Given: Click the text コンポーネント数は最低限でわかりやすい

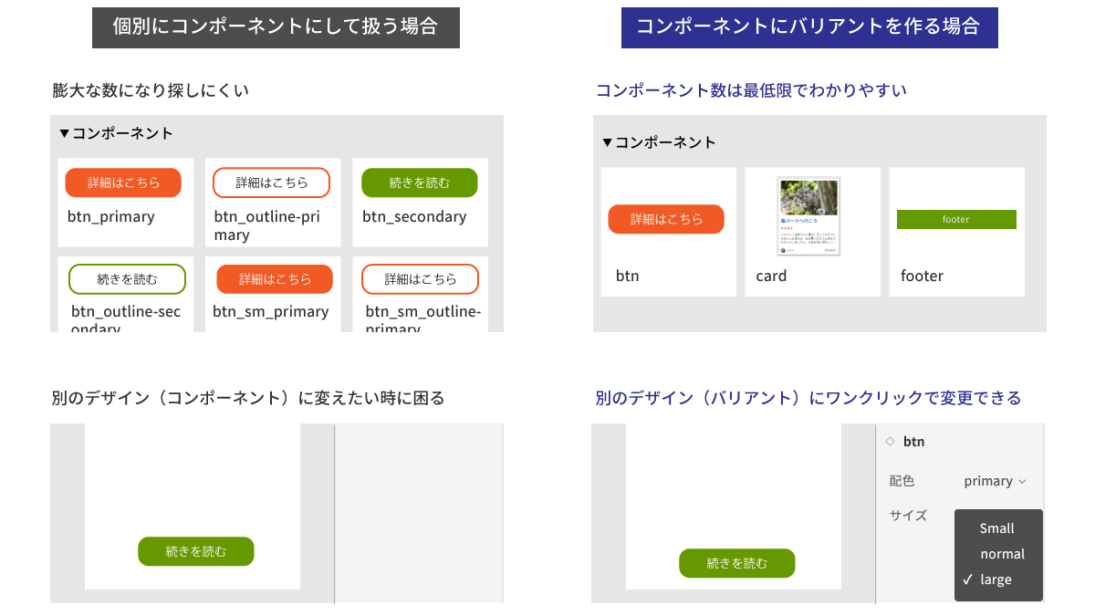Looking at the screenshot, I should (x=751, y=90).
